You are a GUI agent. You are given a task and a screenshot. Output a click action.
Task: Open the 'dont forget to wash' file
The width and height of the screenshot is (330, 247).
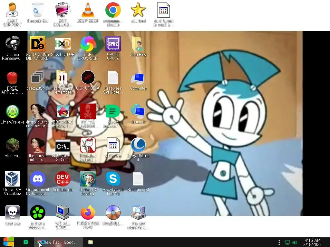(163, 14)
